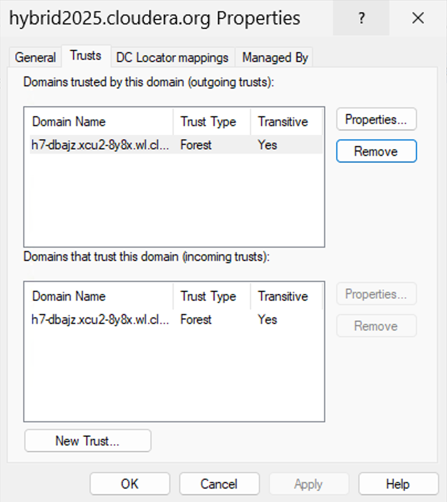This screenshot has width=447, height=502.
Task: Select the Trusts tab
Action: tap(86, 56)
